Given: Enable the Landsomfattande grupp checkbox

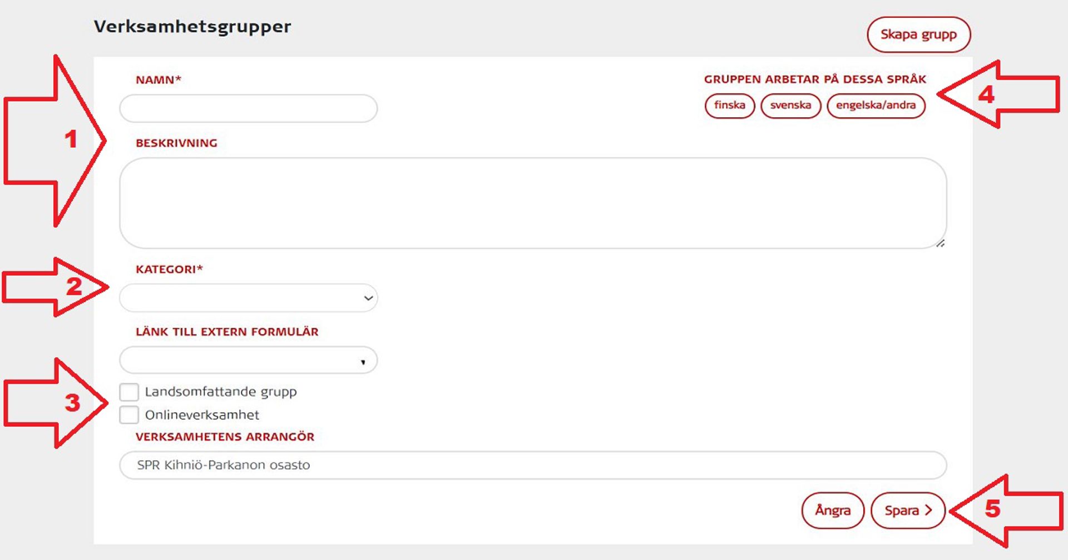Looking at the screenshot, I should click(129, 392).
